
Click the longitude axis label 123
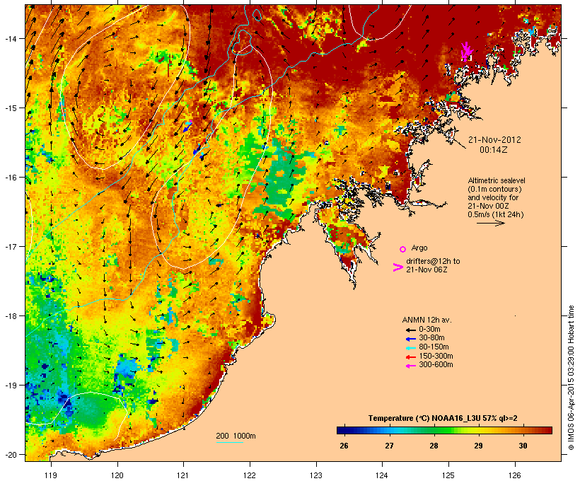316,475
